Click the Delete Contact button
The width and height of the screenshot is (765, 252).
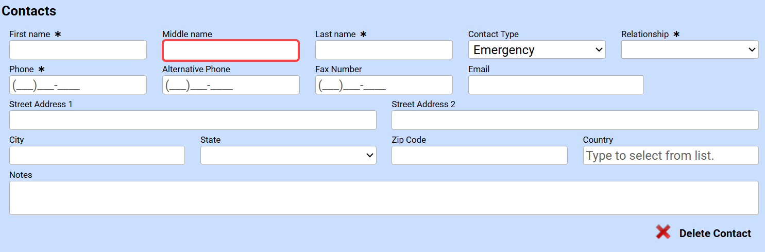click(715, 233)
